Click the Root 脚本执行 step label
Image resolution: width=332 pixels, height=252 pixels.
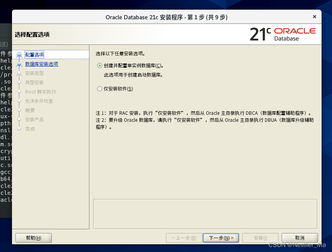tap(41, 92)
